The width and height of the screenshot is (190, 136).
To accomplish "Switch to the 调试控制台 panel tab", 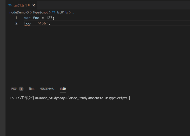I will [47, 89].
